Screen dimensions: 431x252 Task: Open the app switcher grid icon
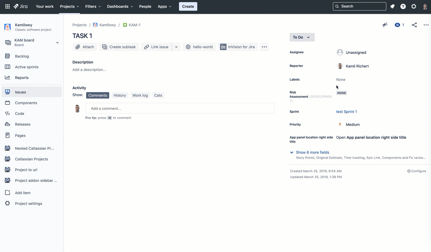[x=8, y=6]
